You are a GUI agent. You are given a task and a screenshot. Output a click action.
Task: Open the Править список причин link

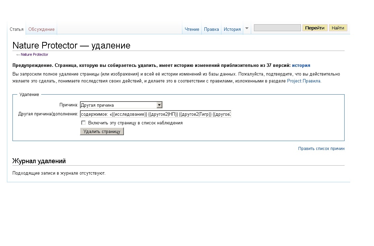(x=321, y=149)
